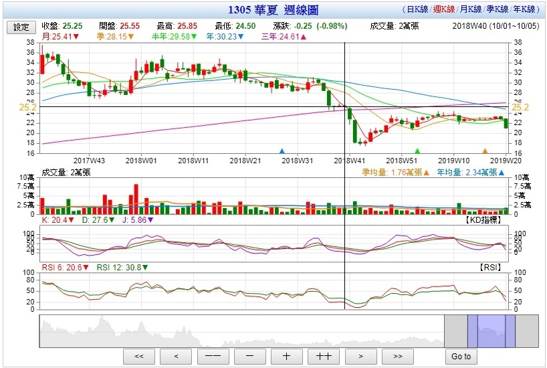Switch to 年K線 yearly chart
This screenshot has width=547, height=368.
pos(524,9)
